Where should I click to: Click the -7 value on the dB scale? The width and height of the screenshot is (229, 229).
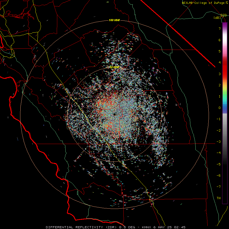(219, 187)
